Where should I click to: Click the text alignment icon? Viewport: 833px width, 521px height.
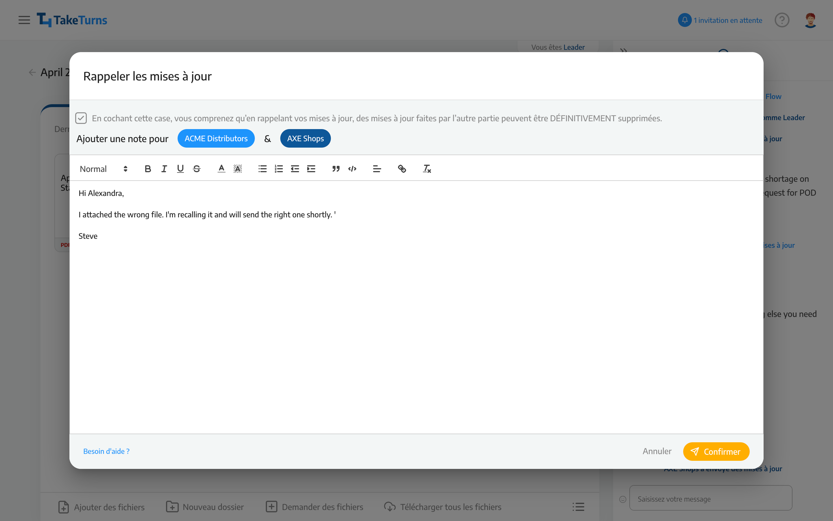pos(377,169)
